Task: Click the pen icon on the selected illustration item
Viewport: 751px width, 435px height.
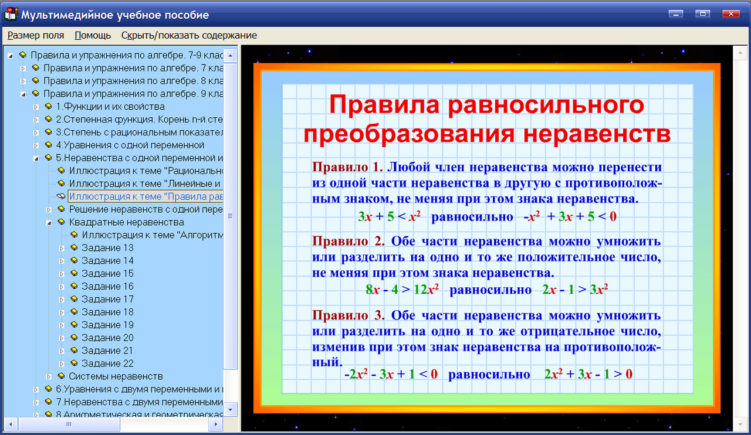Action: [x=60, y=196]
